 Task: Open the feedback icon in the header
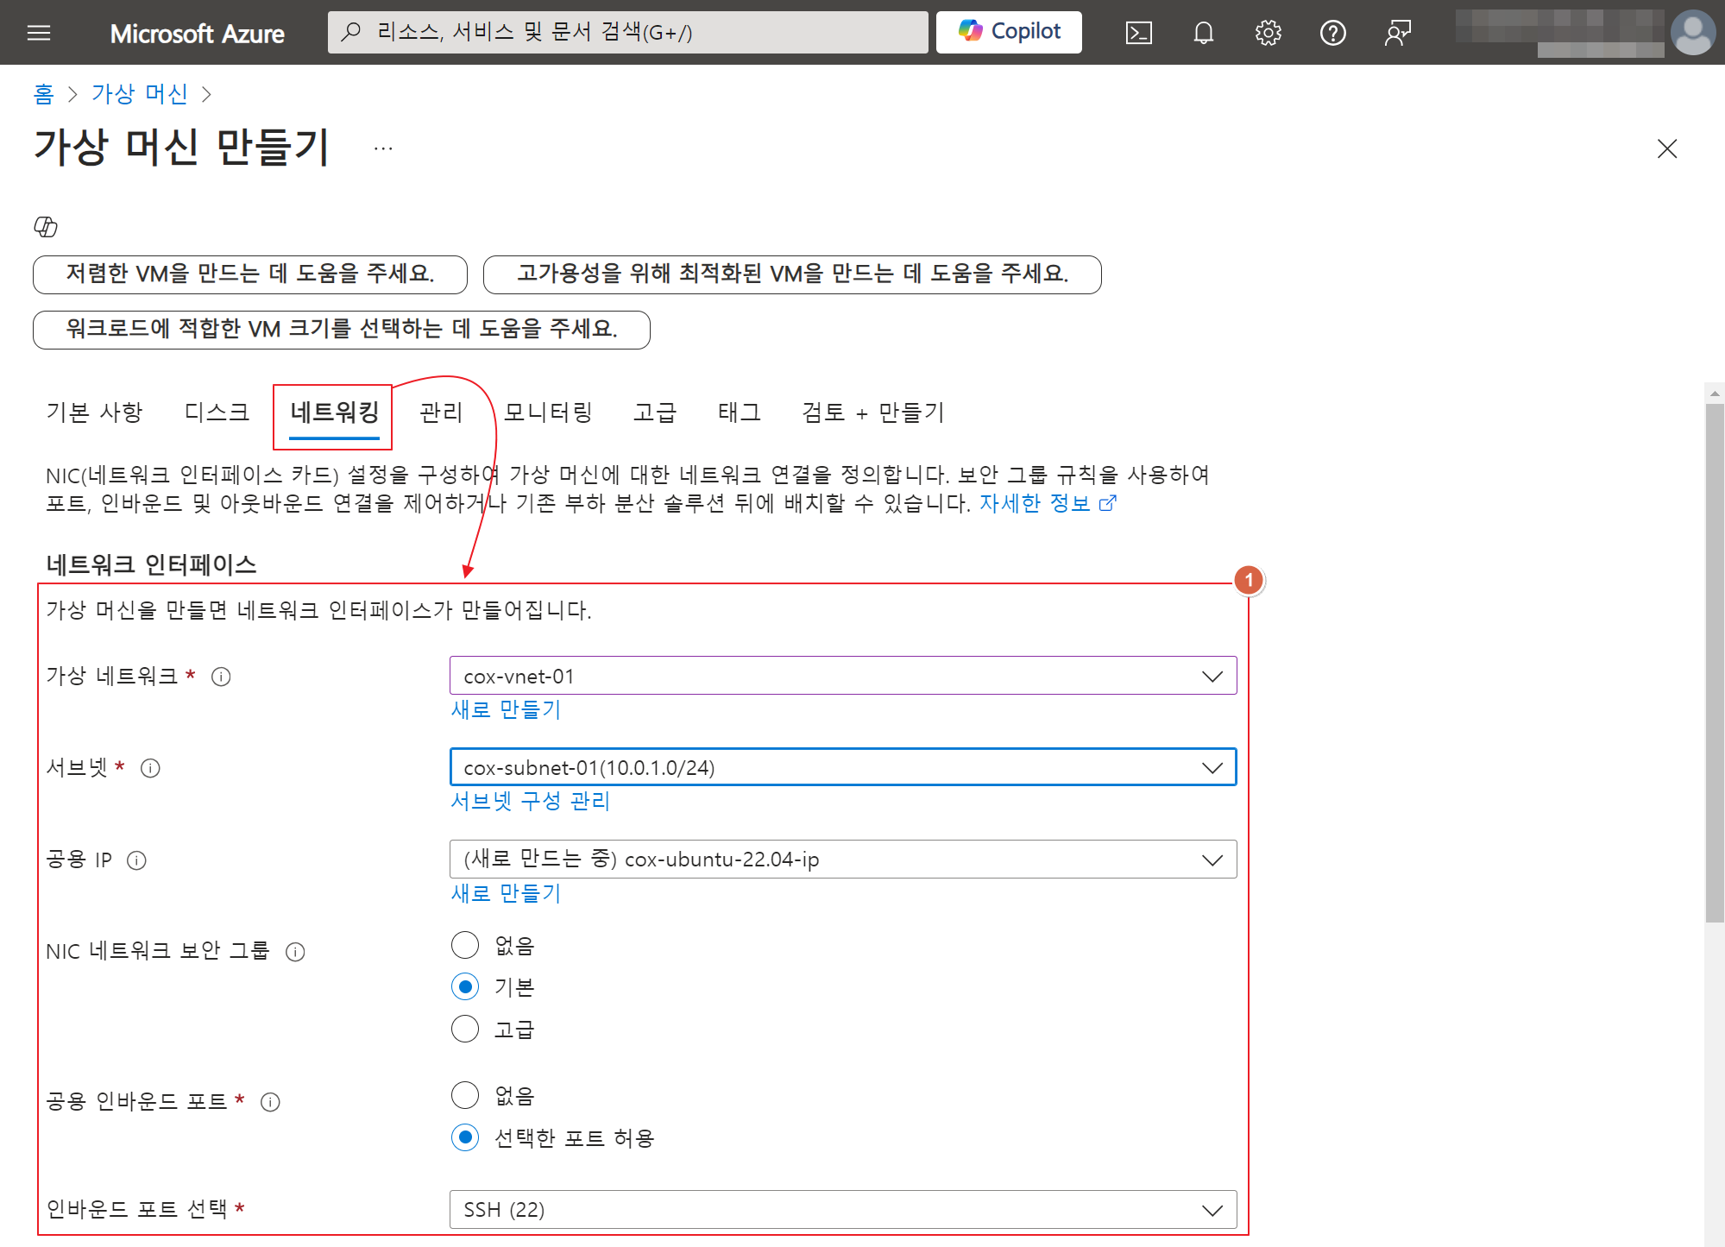[x=1397, y=33]
